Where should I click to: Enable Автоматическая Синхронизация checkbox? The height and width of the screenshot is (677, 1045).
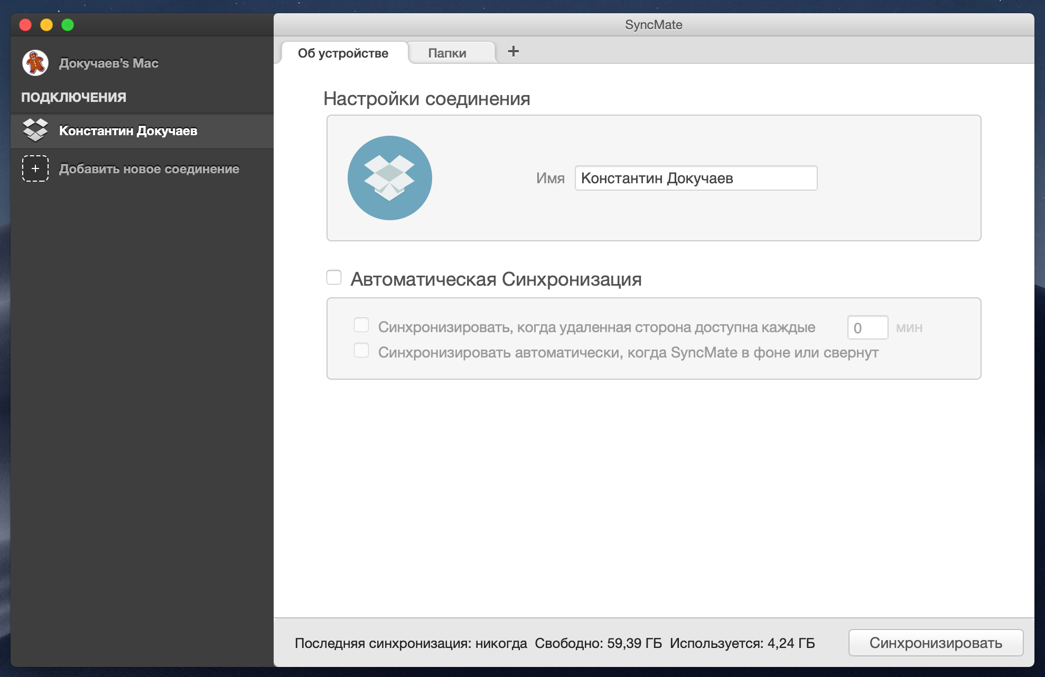click(334, 277)
